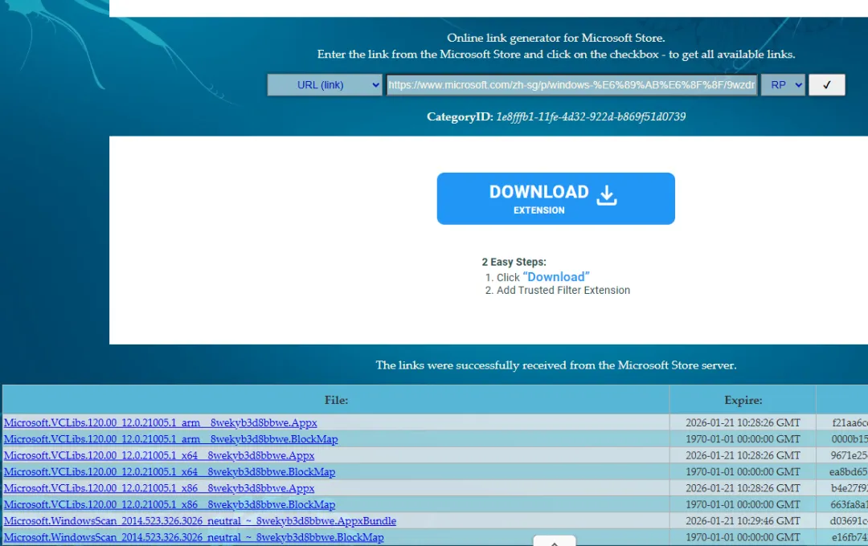Open the RP ring dropdown
Image resolution: width=868 pixels, height=546 pixels.
point(783,85)
